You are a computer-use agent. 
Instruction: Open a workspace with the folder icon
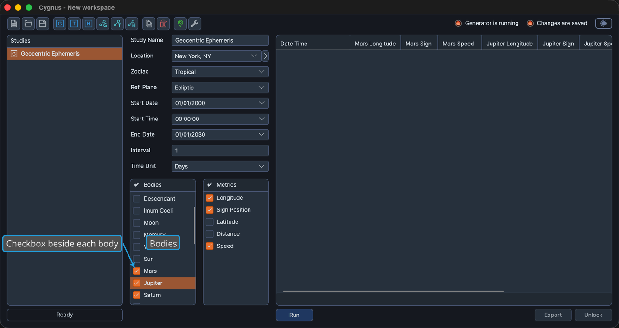pyautogui.click(x=28, y=24)
